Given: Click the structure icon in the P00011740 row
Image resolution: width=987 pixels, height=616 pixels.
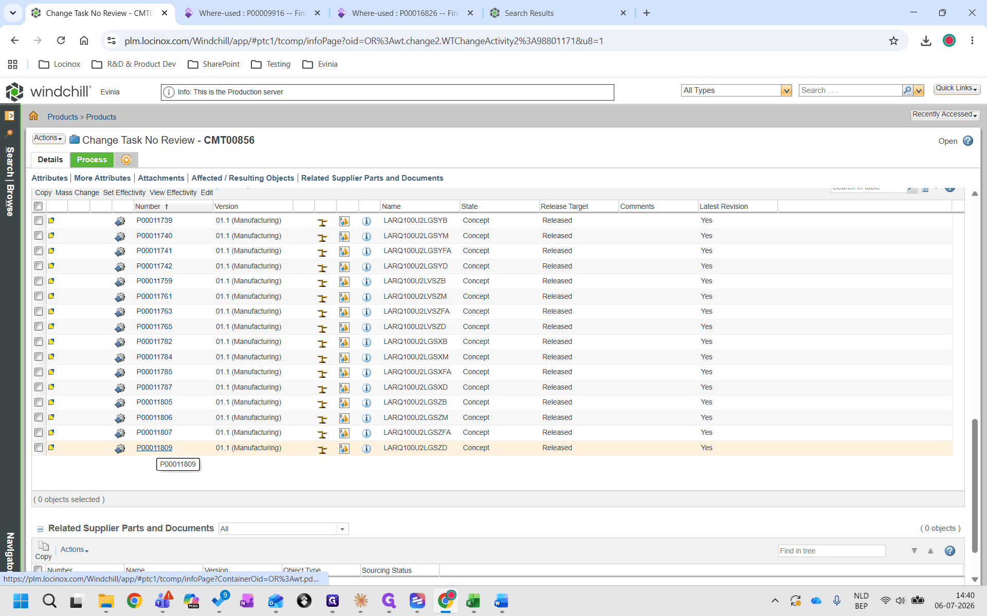Looking at the screenshot, I should pyautogui.click(x=322, y=237).
